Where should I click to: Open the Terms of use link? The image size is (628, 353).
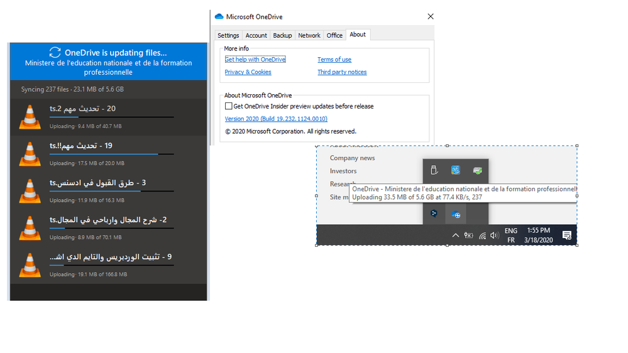click(334, 59)
